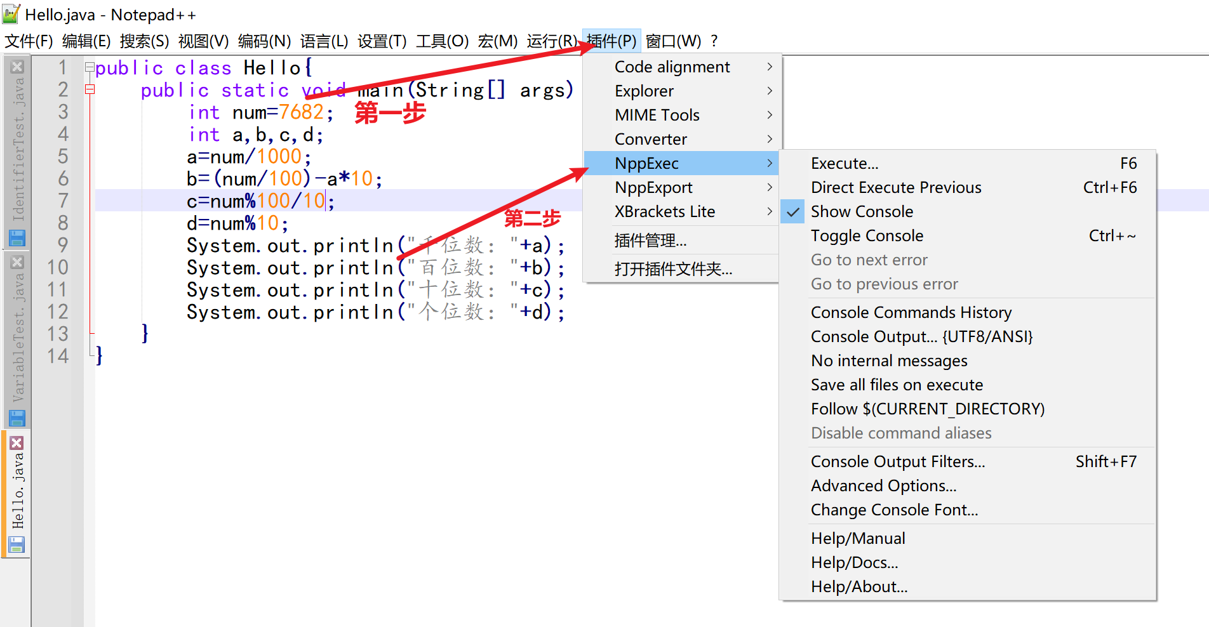This screenshot has height=627, width=1209.
Task: Toggle Save all files on execute
Action: [968, 385]
